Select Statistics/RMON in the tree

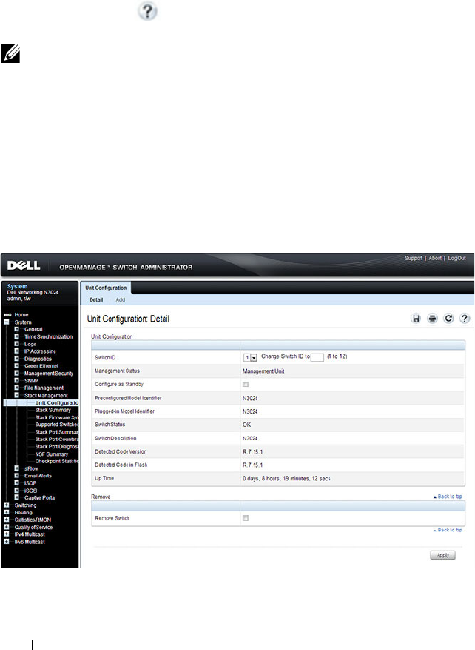33,520
